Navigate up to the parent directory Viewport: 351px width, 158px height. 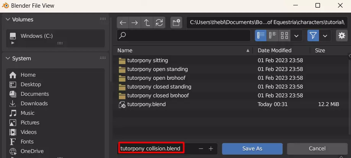147,23
